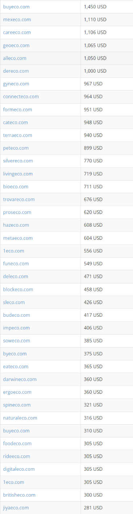The width and height of the screenshot is (133, 514).
Task: Open the bioeco.com link
Action: pyautogui.click(x=16, y=186)
